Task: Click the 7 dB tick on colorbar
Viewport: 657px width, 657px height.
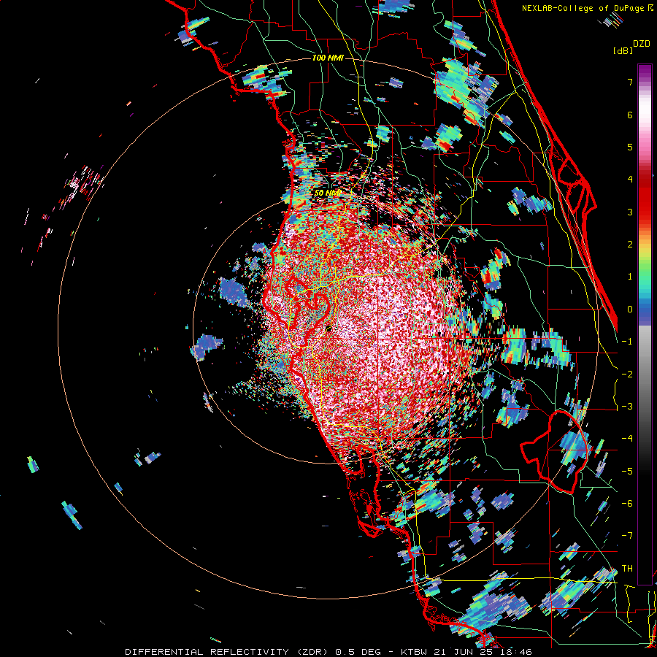Action: tap(630, 82)
